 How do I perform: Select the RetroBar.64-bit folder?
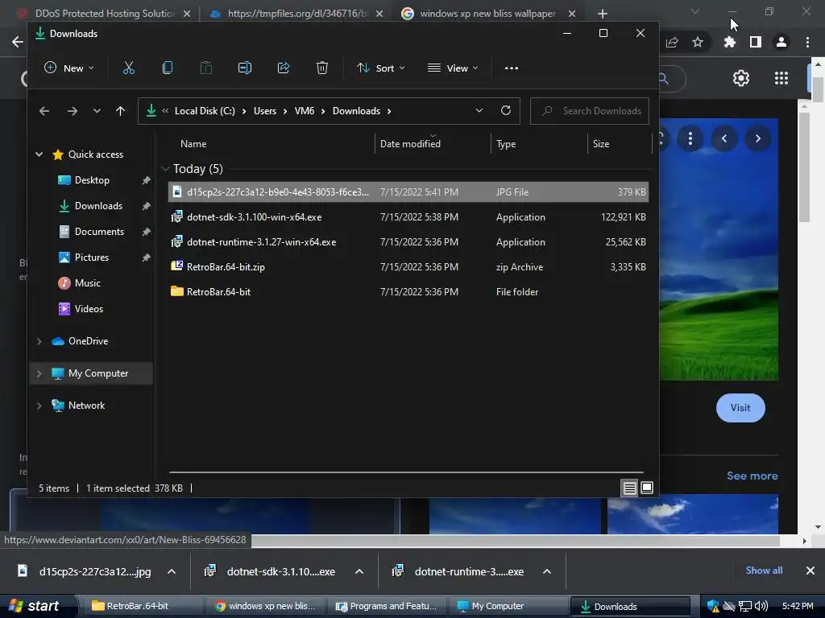point(408,291)
